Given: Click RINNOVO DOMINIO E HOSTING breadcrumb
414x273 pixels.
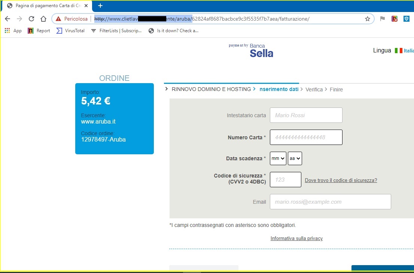Looking at the screenshot, I should click(211, 89).
